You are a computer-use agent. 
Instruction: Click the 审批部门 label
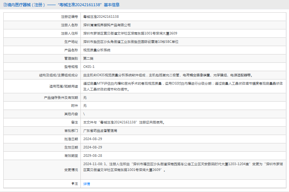pos(71,131)
